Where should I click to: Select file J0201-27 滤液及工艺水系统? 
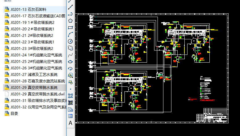34,74
